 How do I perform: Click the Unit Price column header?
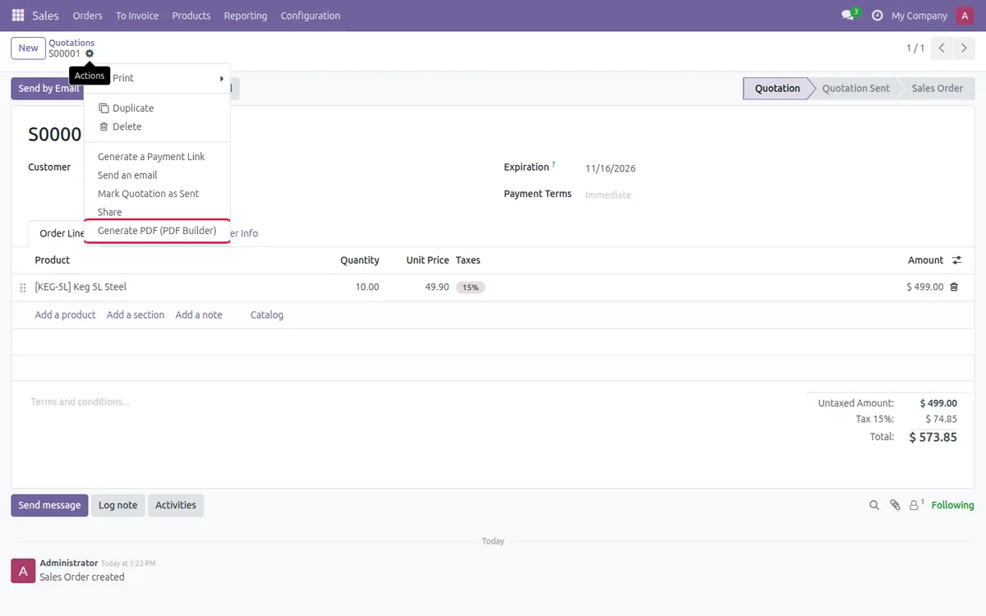(427, 260)
